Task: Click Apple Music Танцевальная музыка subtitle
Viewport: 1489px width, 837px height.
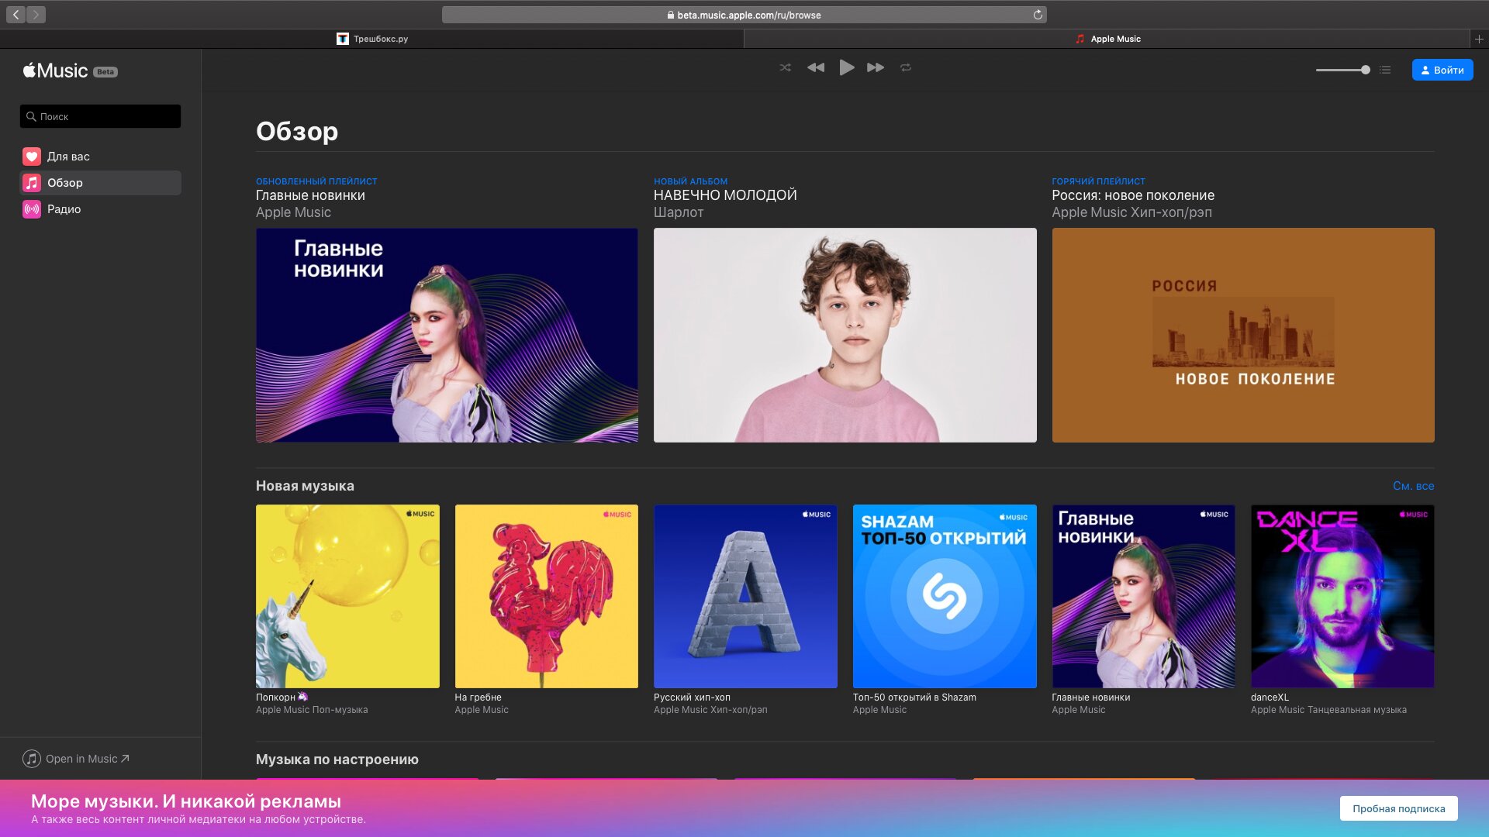Action: coord(1328,710)
